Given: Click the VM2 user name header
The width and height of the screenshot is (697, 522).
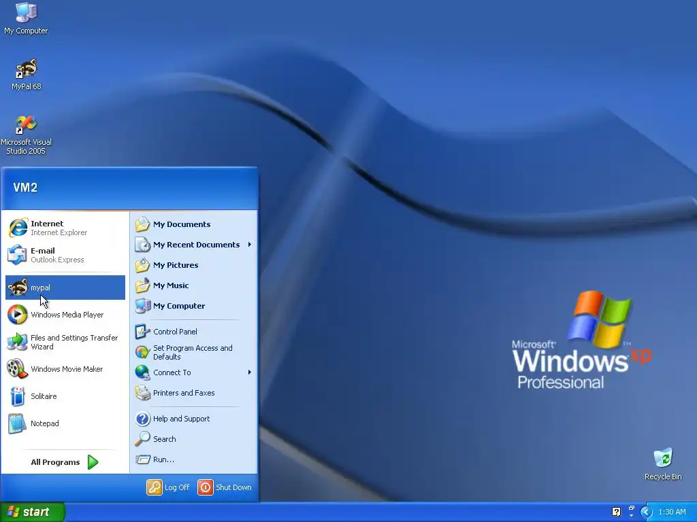Looking at the screenshot, I should click(25, 188).
